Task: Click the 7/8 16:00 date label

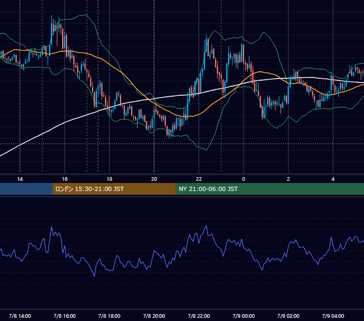Action: (65, 316)
